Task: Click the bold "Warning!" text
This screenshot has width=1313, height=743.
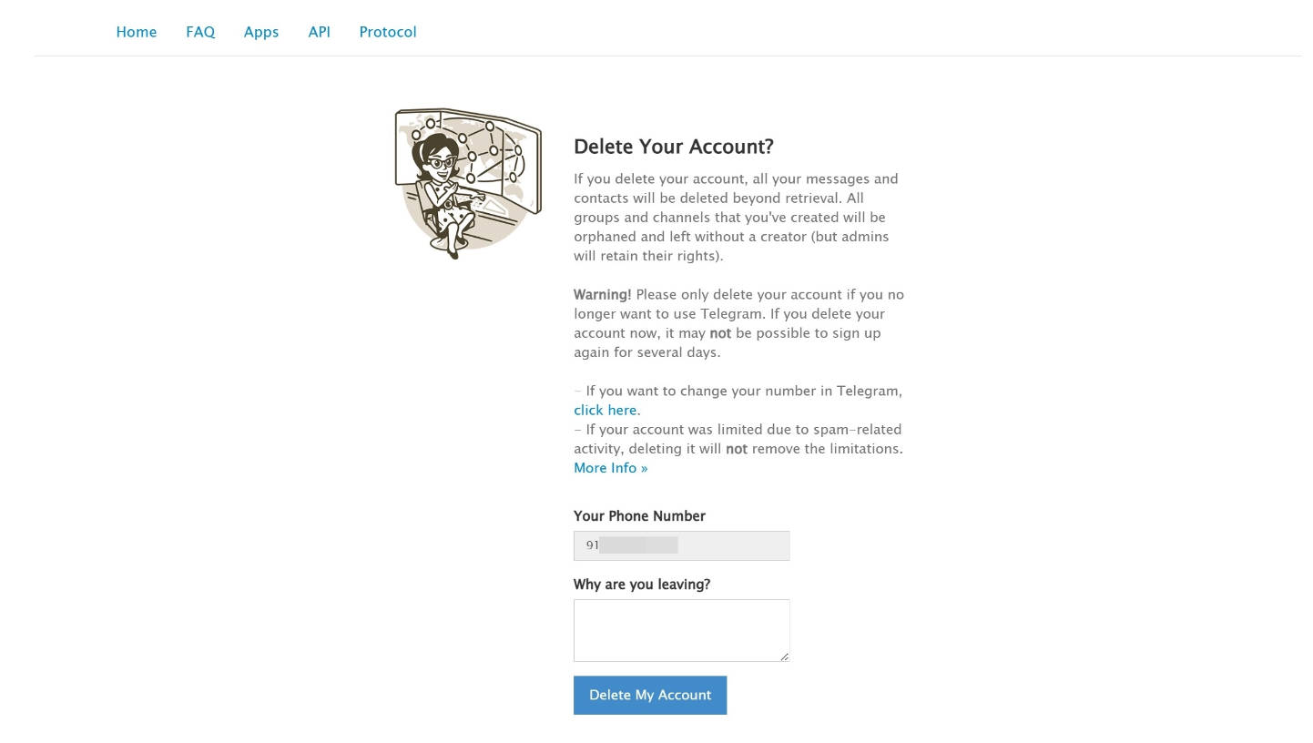Action: [602, 295]
